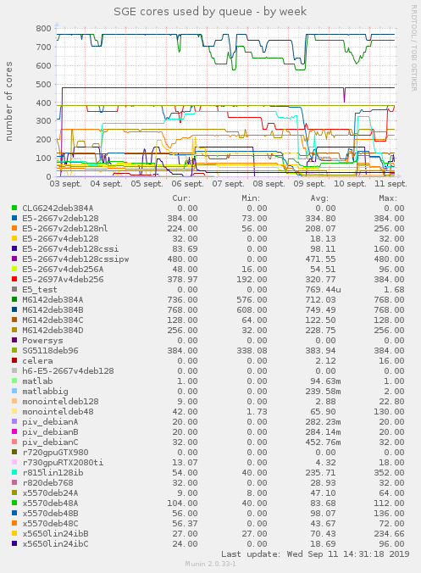Click the E5-2667v4deb128cssipw purple legend swatch
This screenshot has height=573, width=421.
tap(14, 259)
